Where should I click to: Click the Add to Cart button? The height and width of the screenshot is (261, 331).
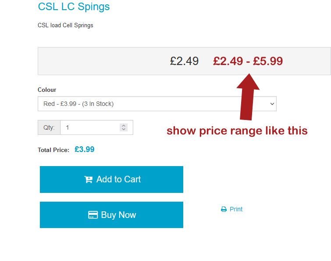tap(111, 179)
